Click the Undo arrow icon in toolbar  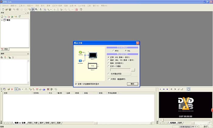pos(22,9)
